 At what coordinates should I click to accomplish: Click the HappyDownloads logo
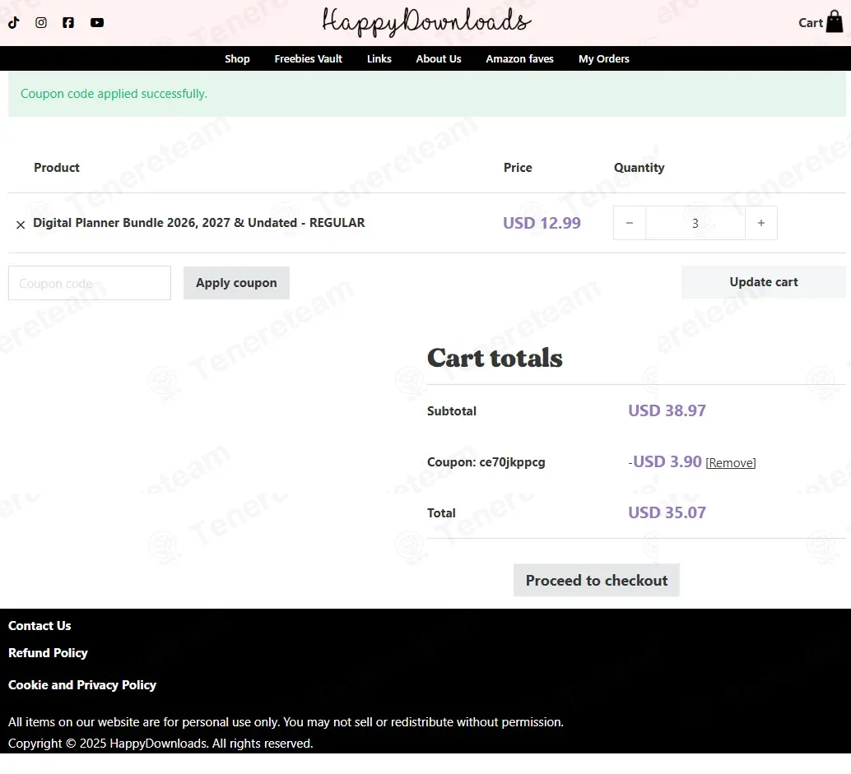coord(426,21)
